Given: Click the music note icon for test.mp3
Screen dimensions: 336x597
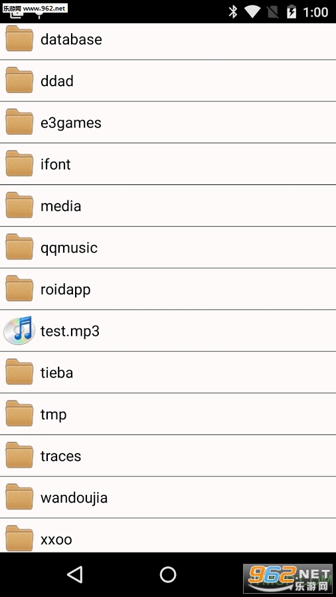Looking at the screenshot, I should (x=19, y=330).
